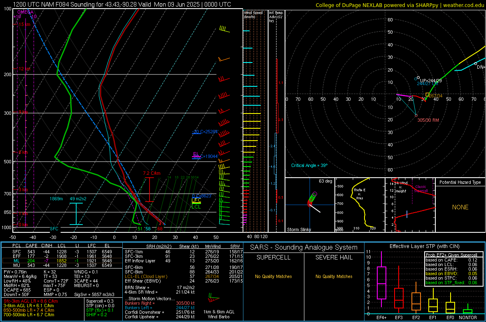The image size is (486, 322).
Task: Click the 'Eff Shear (EBWD)' row
Action: click(x=184, y=281)
